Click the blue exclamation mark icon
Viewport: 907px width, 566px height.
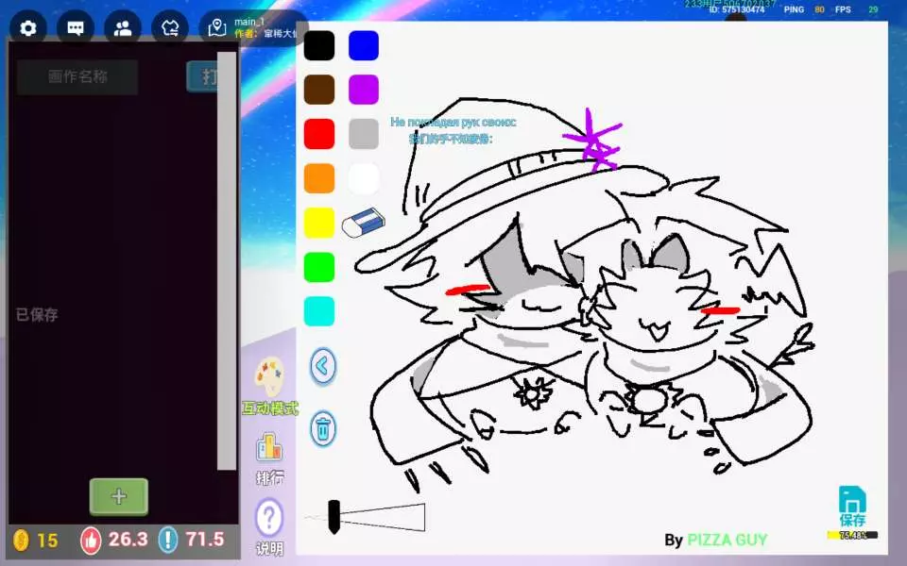[168, 540]
